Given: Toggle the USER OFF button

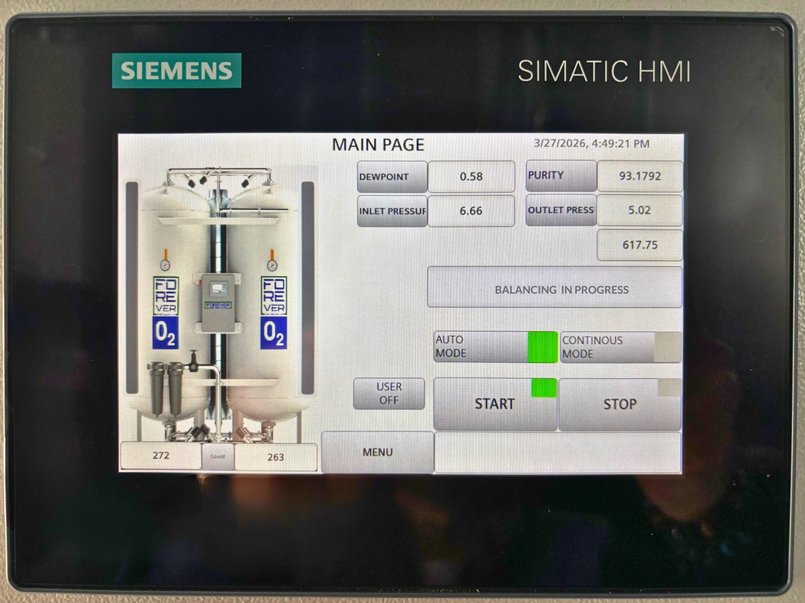Looking at the screenshot, I should click(x=389, y=393).
